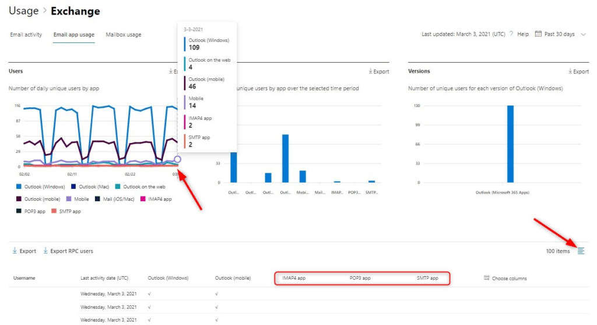The image size is (597, 325).
Task: Toggle Outlook (mobile) legend swatch
Action: click(x=19, y=199)
